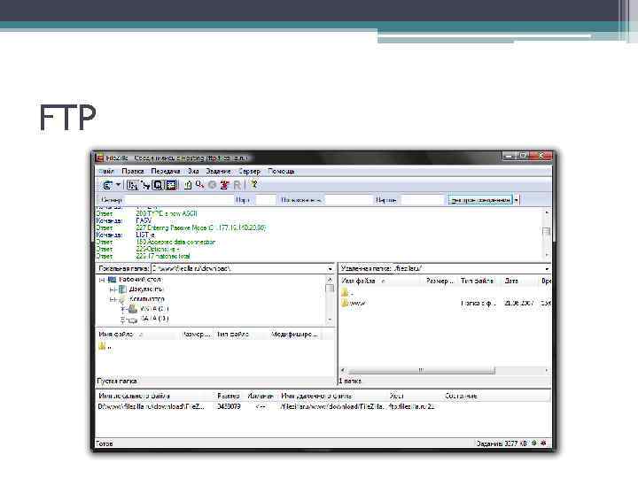Select Рабочий стол in local tree

[140, 280]
